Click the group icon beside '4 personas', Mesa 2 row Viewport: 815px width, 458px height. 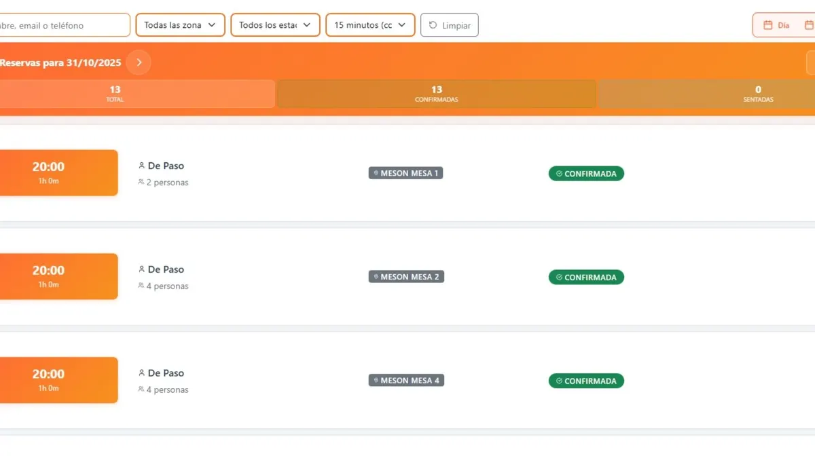click(x=141, y=286)
